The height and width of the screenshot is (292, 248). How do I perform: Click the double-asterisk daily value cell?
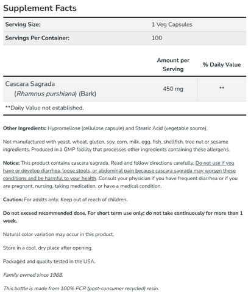(222, 88)
